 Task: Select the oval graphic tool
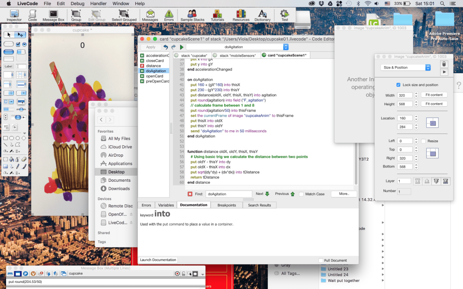[18, 139]
